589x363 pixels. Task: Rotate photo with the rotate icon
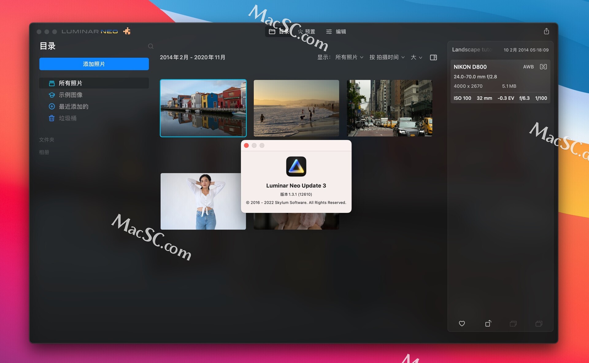point(488,323)
